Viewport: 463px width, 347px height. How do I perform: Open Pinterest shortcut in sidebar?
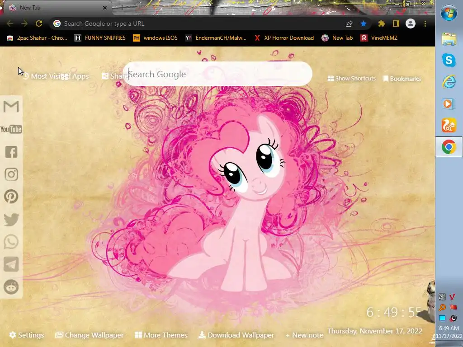[x=11, y=197]
